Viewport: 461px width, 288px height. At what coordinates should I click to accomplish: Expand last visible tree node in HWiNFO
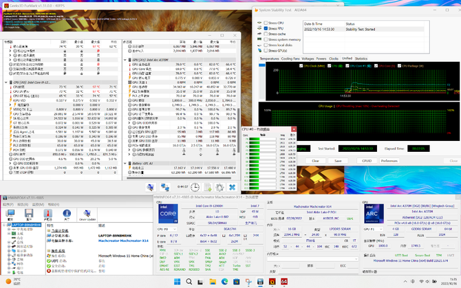click(9, 272)
